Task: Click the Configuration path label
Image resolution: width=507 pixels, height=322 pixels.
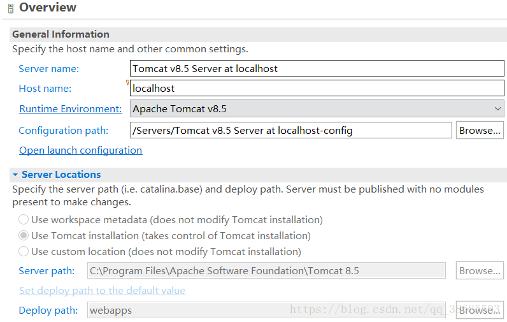Action: click(64, 131)
